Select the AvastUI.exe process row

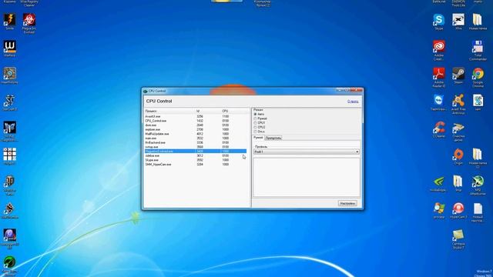[195, 116]
